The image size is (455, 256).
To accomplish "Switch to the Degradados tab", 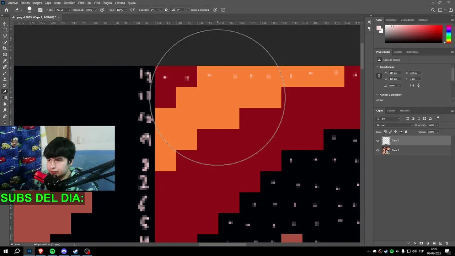I will coord(407,20).
